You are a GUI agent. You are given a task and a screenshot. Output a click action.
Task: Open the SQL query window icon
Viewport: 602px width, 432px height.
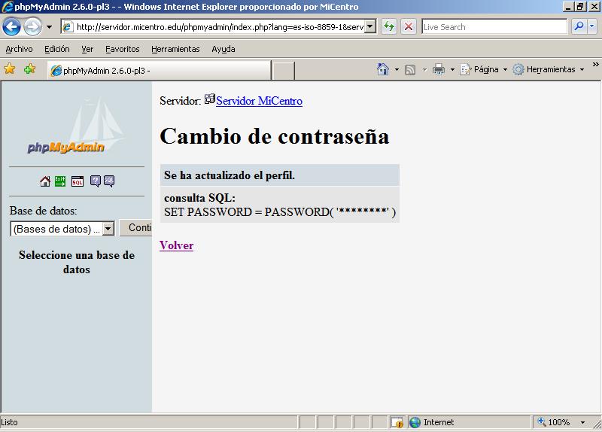pos(78,181)
